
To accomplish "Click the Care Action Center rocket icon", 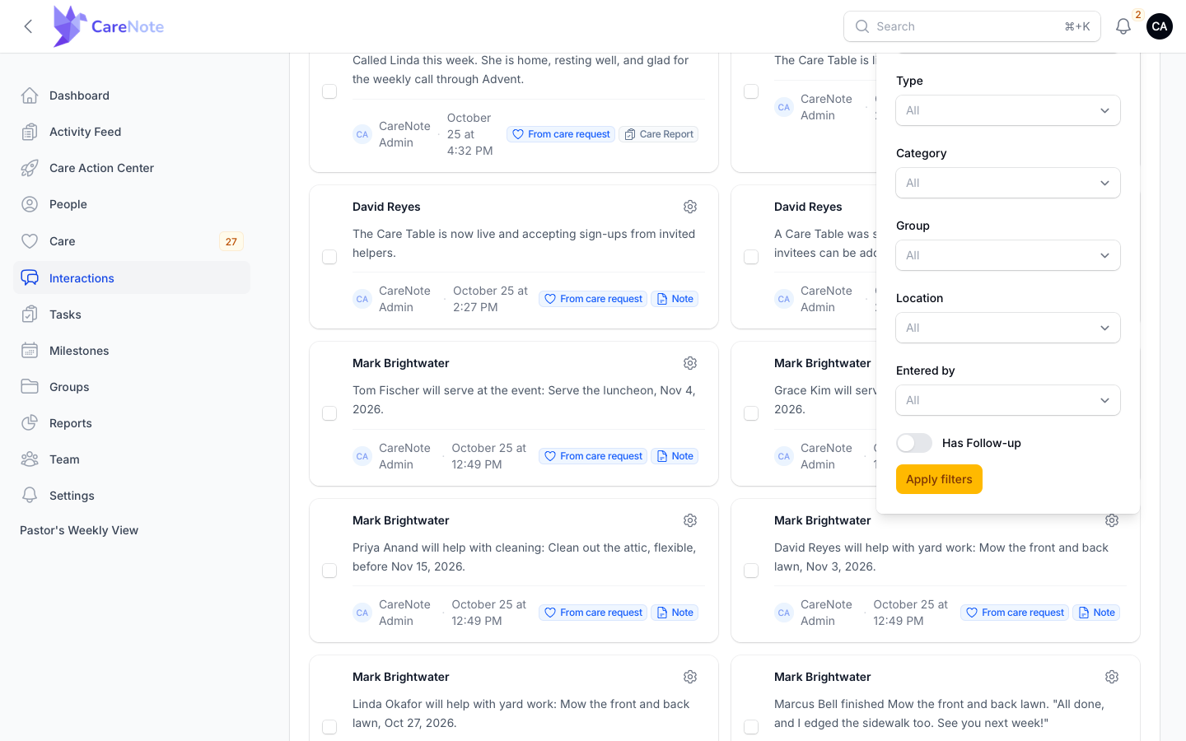I will [x=30, y=168].
